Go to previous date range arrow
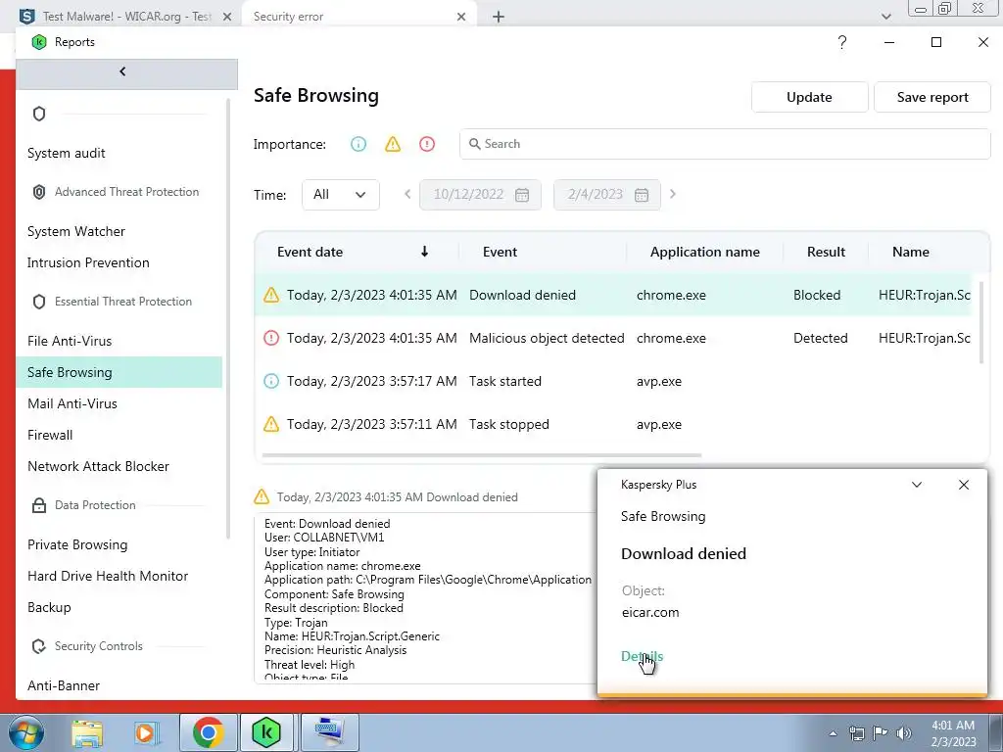 (407, 194)
